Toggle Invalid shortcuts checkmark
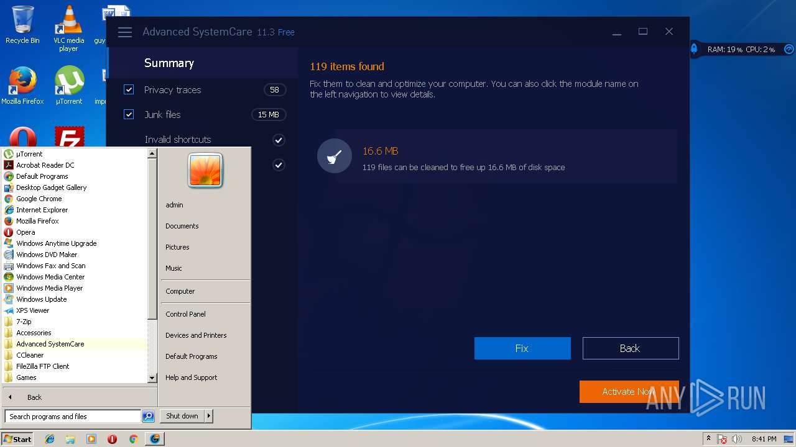This screenshot has height=447, width=796. pyautogui.click(x=279, y=140)
